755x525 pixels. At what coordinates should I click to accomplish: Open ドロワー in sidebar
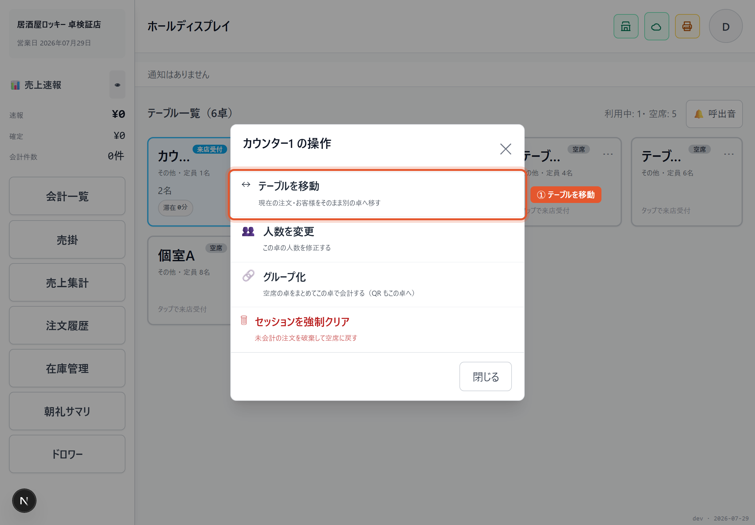[x=67, y=454]
